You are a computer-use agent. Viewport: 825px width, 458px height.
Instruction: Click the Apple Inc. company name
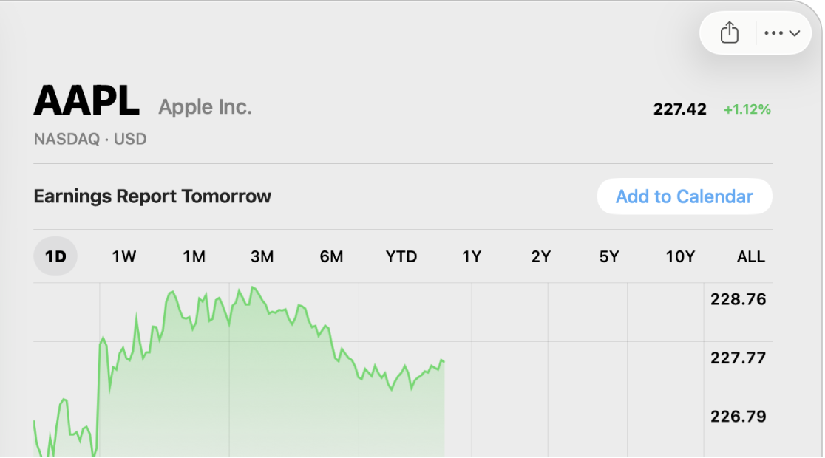coord(205,107)
